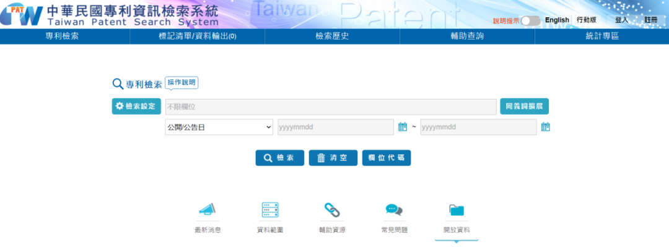Click the calendar icon for start date

403,127
